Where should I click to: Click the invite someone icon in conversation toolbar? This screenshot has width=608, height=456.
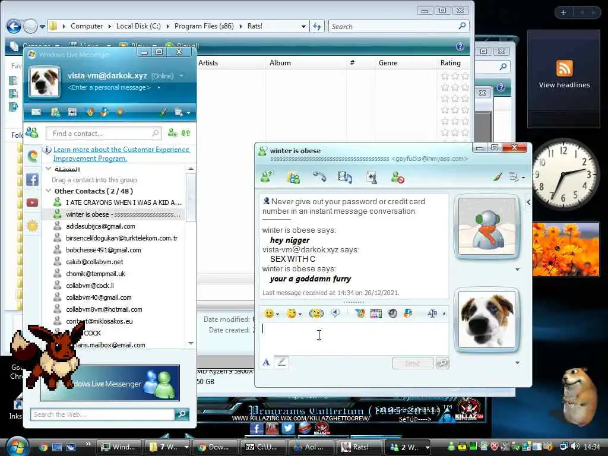click(x=267, y=177)
